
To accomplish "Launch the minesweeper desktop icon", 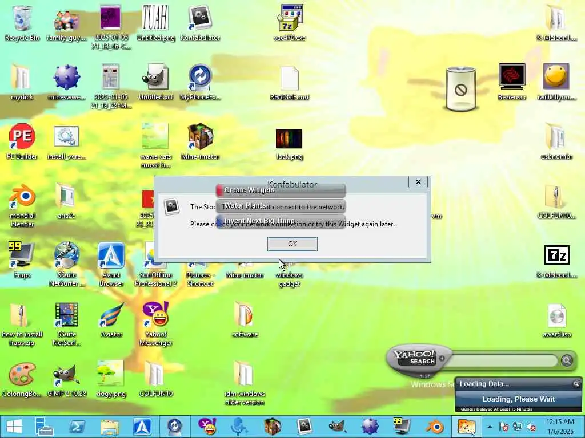I will pos(66,82).
